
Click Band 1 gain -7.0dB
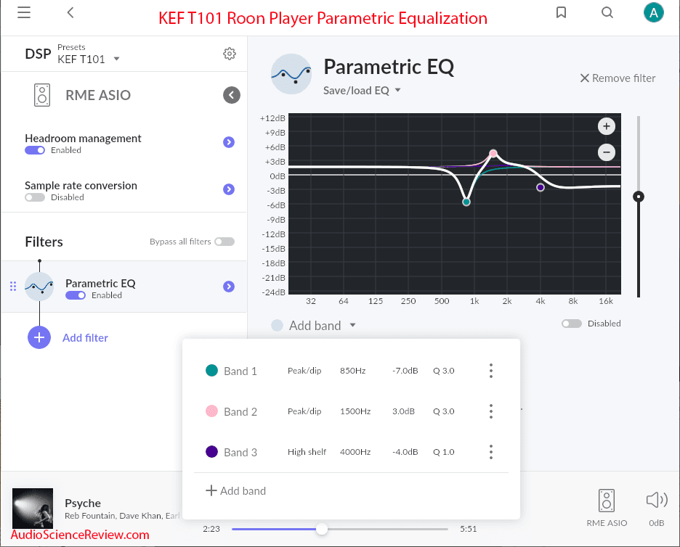click(x=405, y=371)
